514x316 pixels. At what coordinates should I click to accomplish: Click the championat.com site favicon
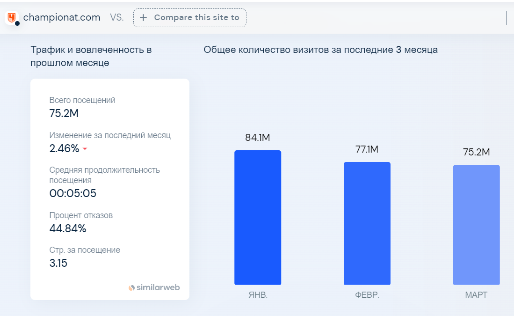tap(12, 17)
